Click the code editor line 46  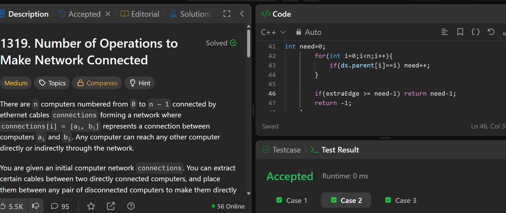pyautogui.click(x=385, y=94)
